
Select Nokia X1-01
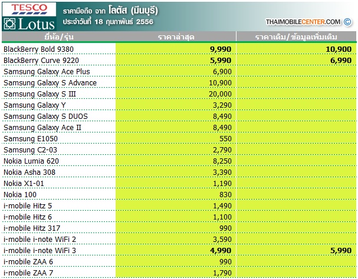[x=24, y=183]
